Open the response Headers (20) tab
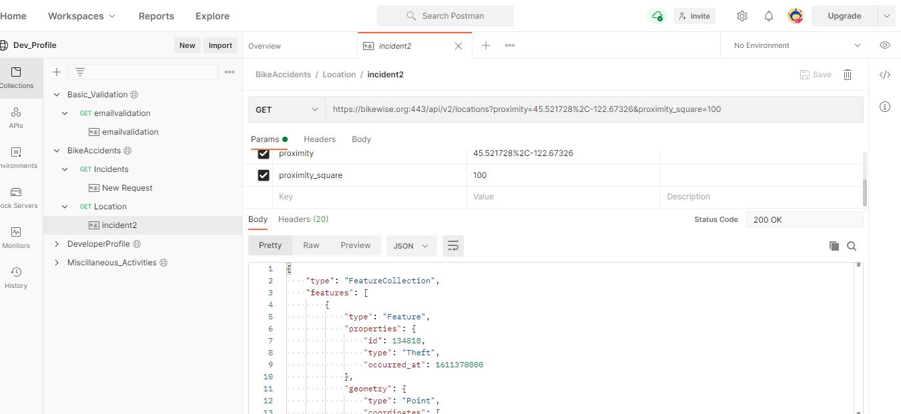This screenshot has width=901, height=414. point(303,219)
